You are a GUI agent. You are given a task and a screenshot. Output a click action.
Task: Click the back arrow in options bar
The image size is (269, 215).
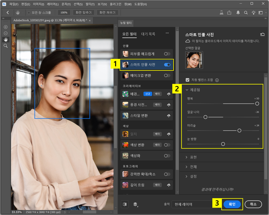(8, 12)
